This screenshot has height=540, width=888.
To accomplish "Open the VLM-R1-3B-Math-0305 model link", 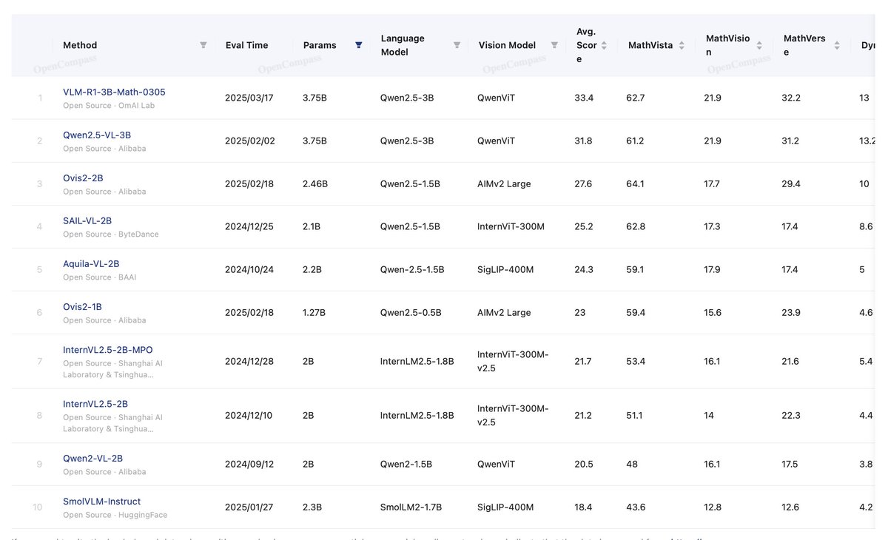I will [x=114, y=92].
